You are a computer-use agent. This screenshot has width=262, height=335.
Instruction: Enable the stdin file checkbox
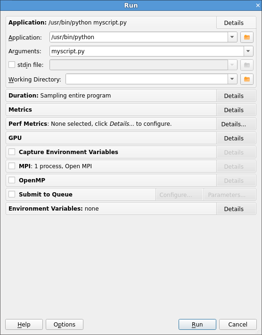12,65
